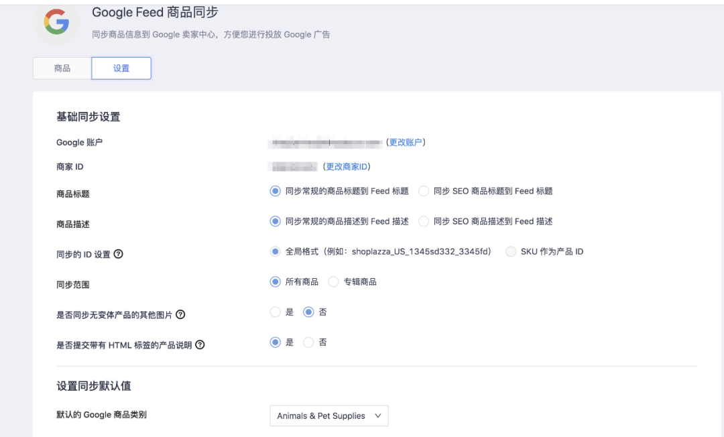Click the blurred merchant ID value
The height and width of the screenshot is (437, 724).
point(293,167)
